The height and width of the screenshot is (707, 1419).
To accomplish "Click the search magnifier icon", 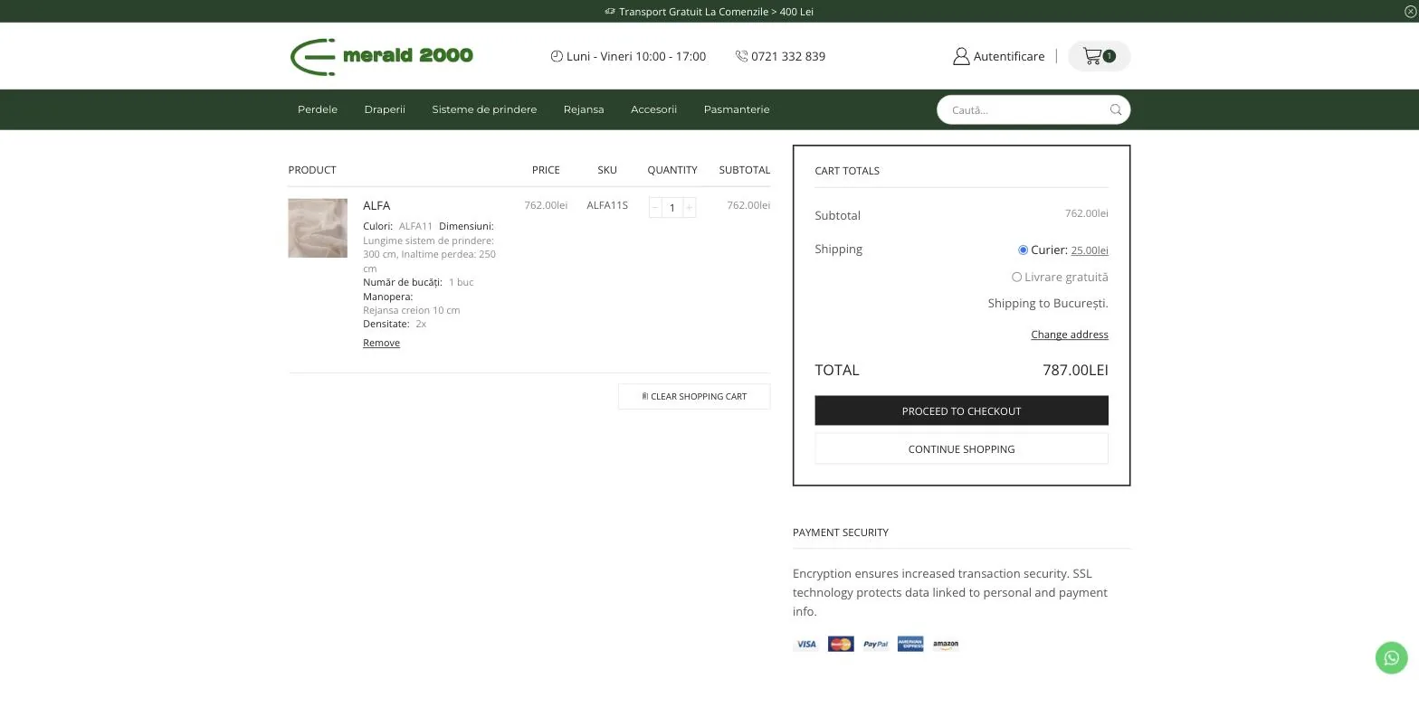I will click(x=1116, y=110).
